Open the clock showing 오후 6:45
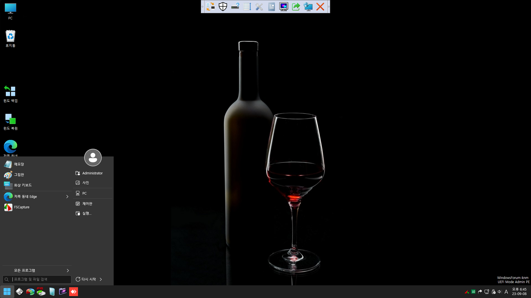 click(x=519, y=292)
